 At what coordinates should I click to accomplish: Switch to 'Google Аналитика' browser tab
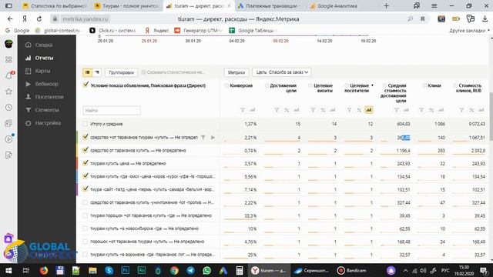[337, 5]
